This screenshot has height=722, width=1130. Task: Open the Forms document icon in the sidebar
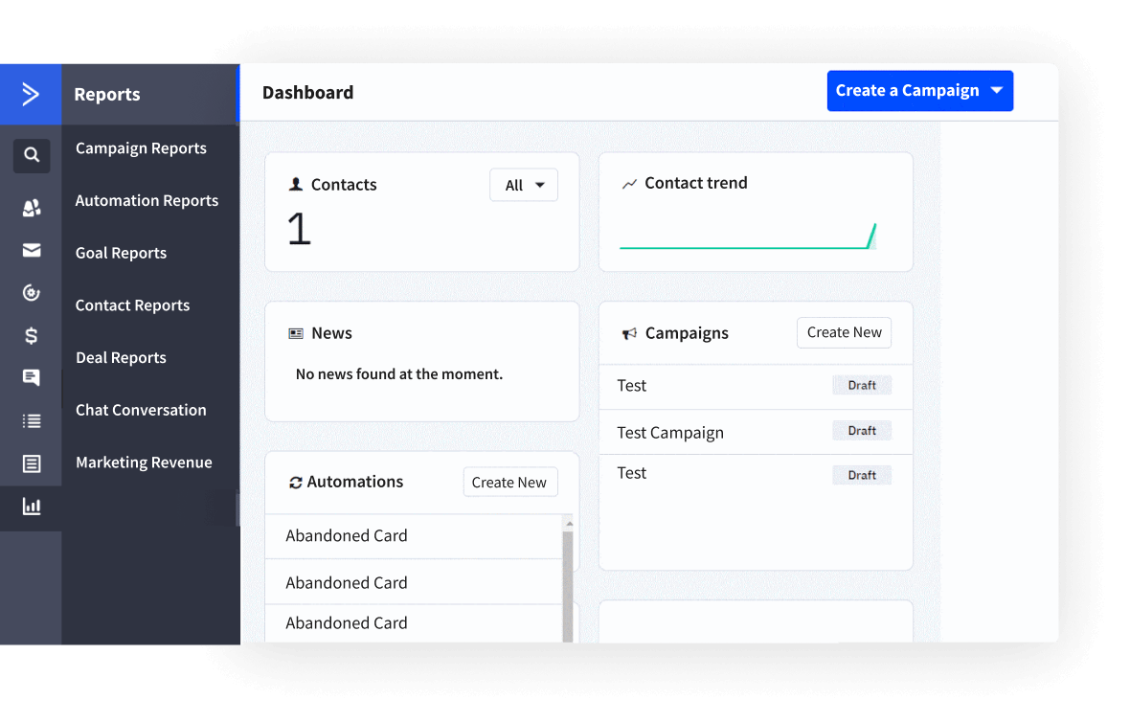pos(31,463)
